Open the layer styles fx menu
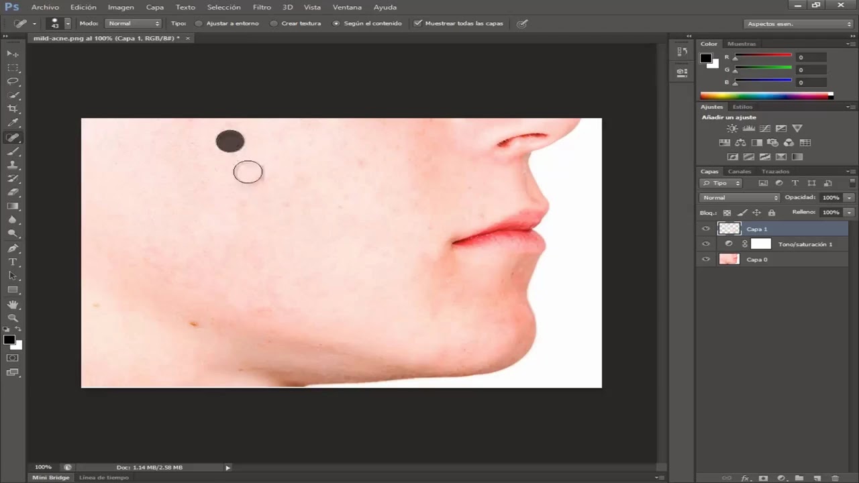Viewport: 859px width, 483px height. [745, 478]
